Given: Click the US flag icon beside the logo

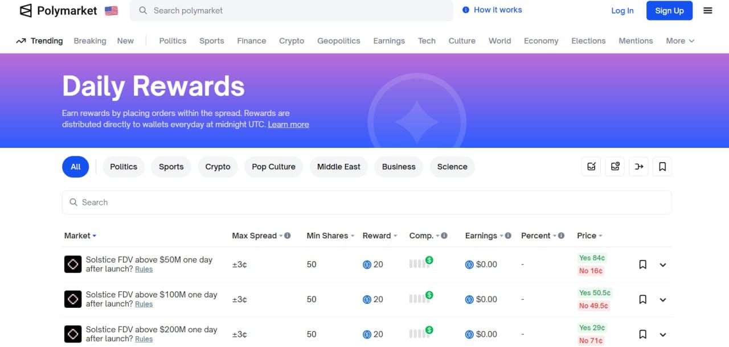Looking at the screenshot, I should [111, 11].
